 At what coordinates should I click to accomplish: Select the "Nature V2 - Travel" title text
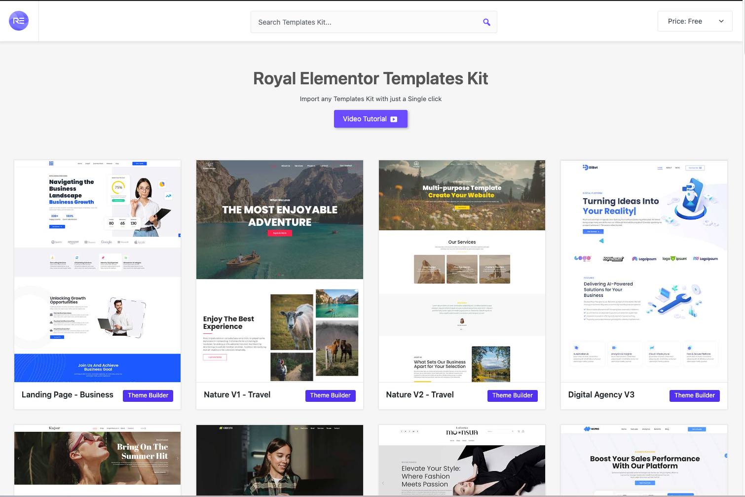coord(420,395)
